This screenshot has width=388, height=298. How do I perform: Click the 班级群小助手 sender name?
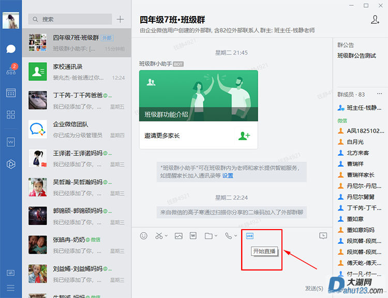pos(155,64)
